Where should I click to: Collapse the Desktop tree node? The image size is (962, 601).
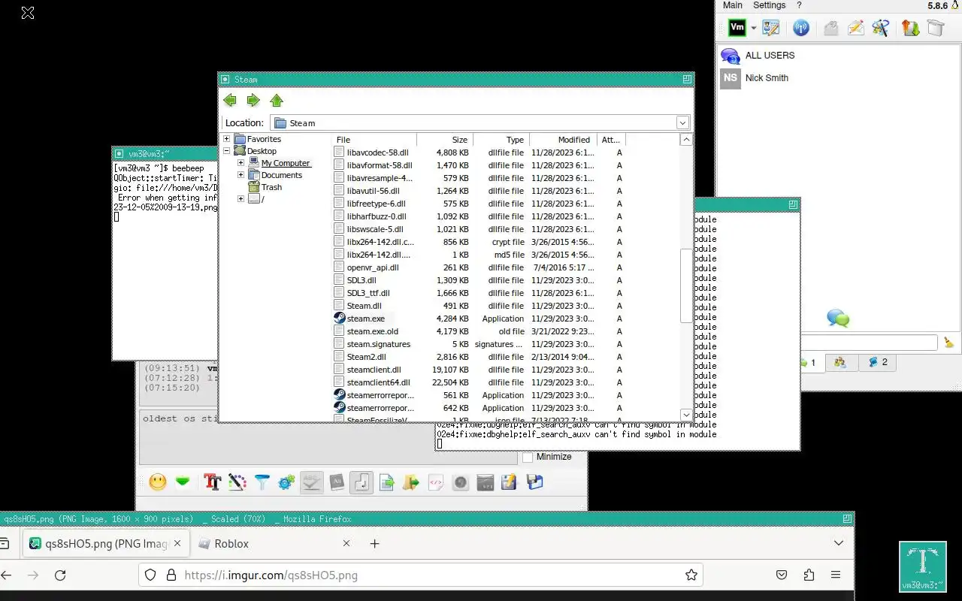pos(227,151)
